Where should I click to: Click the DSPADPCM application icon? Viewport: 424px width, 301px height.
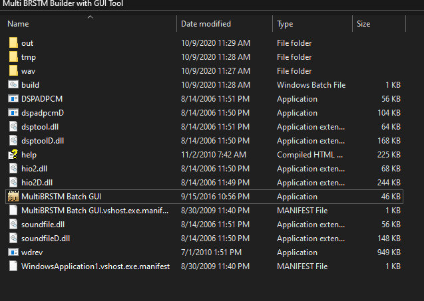13,99
